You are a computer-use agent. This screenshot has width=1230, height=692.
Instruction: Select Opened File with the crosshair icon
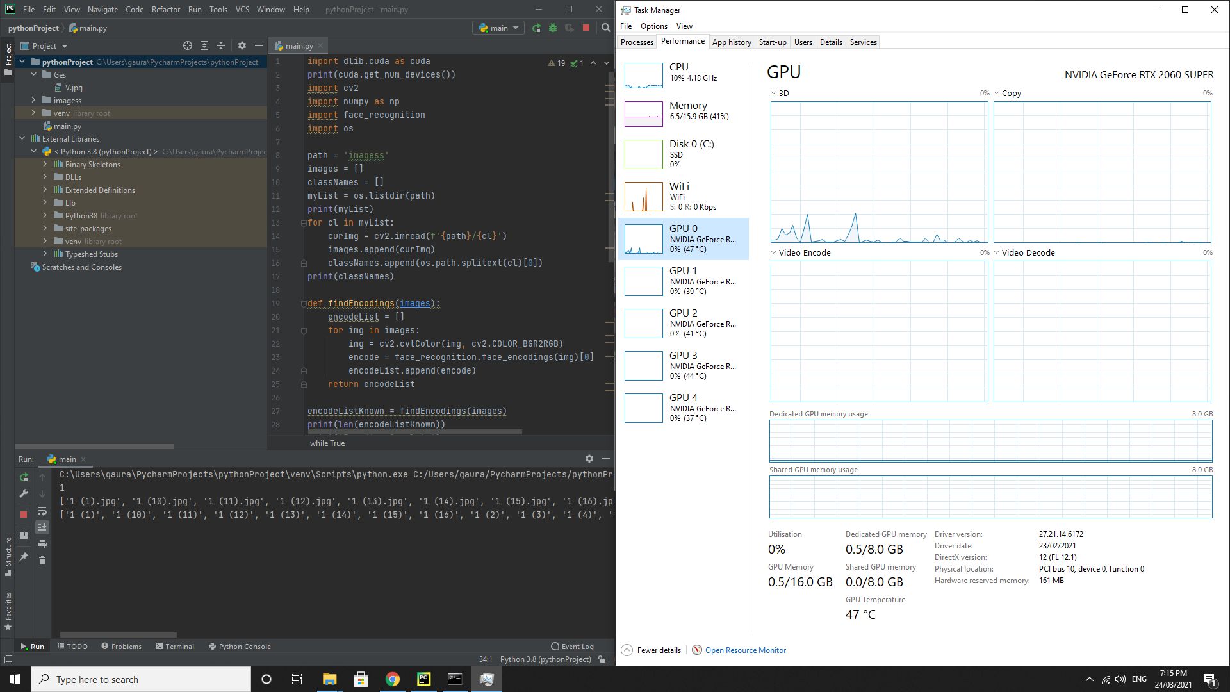click(188, 45)
